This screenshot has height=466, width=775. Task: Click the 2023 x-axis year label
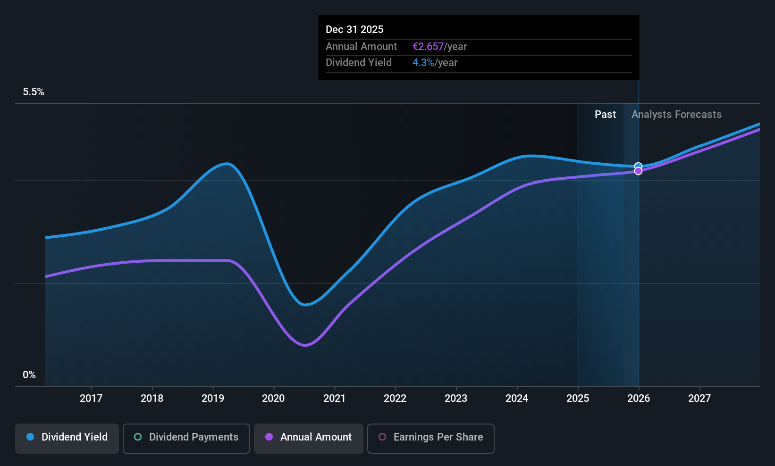456,399
